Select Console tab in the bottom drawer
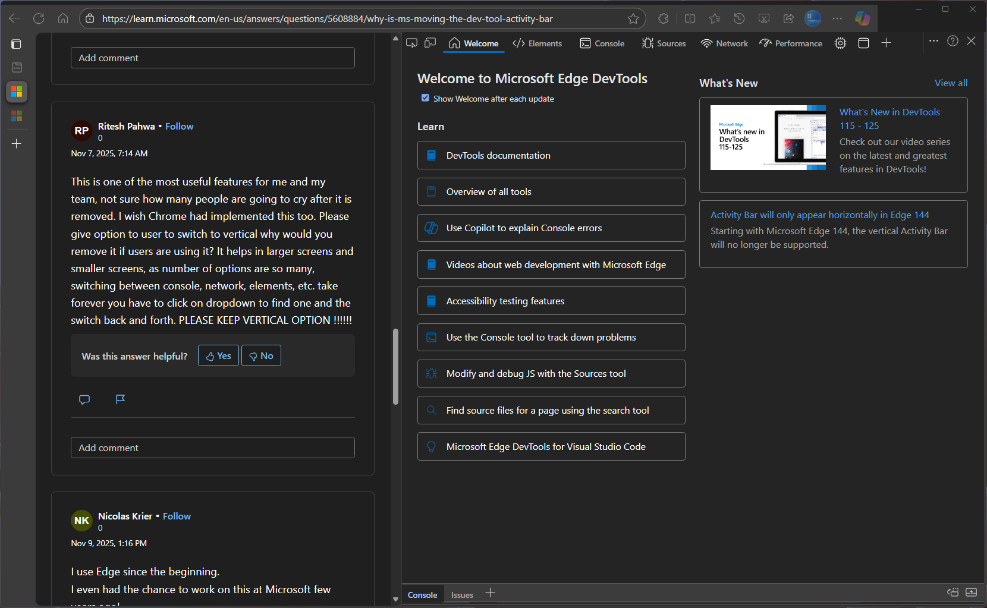The image size is (987, 608). (422, 595)
